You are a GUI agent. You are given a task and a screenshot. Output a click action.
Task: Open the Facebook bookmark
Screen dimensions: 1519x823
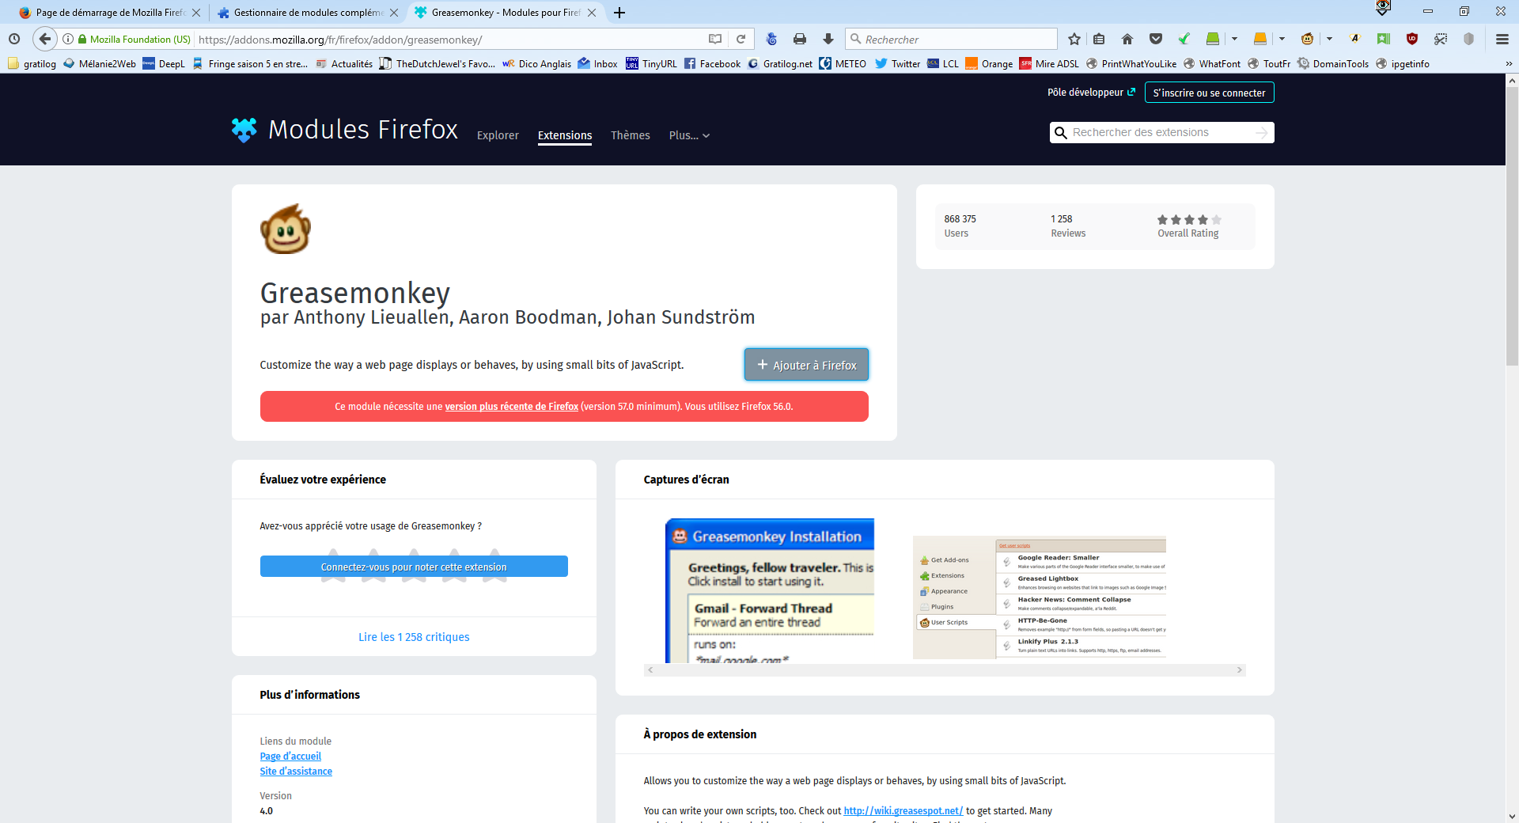click(712, 64)
